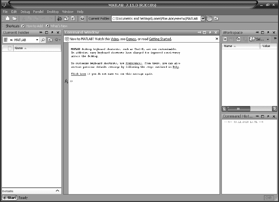Click New Variable icon in Workspace
This screenshot has height=202, width=279.
tap(225, 39)
